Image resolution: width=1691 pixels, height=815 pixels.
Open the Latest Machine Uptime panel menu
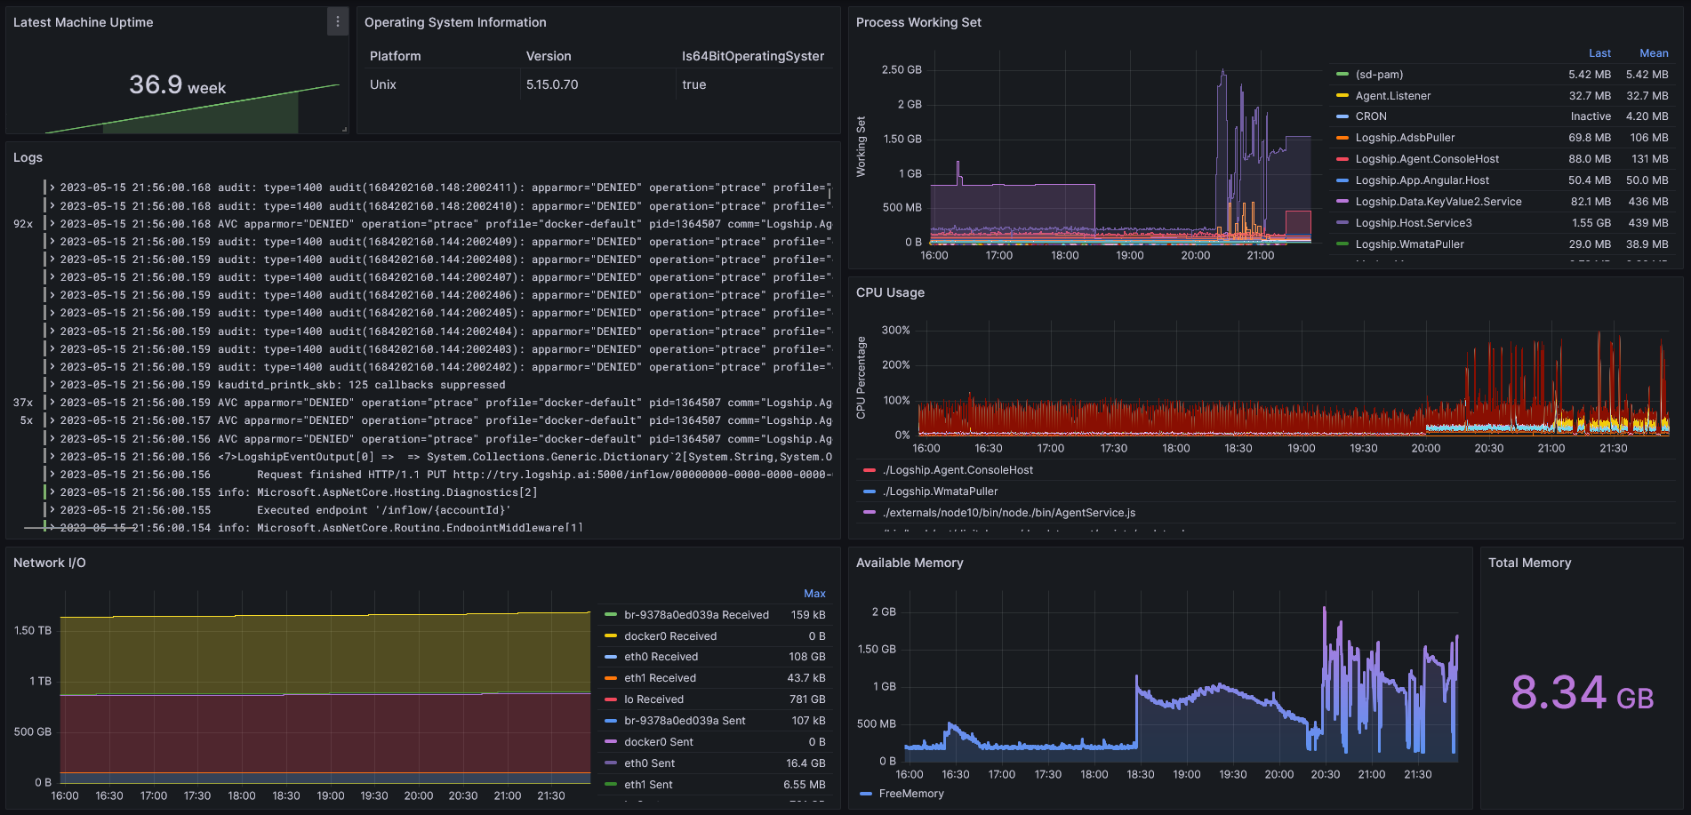pyautogui.click(x=337, y=21)
